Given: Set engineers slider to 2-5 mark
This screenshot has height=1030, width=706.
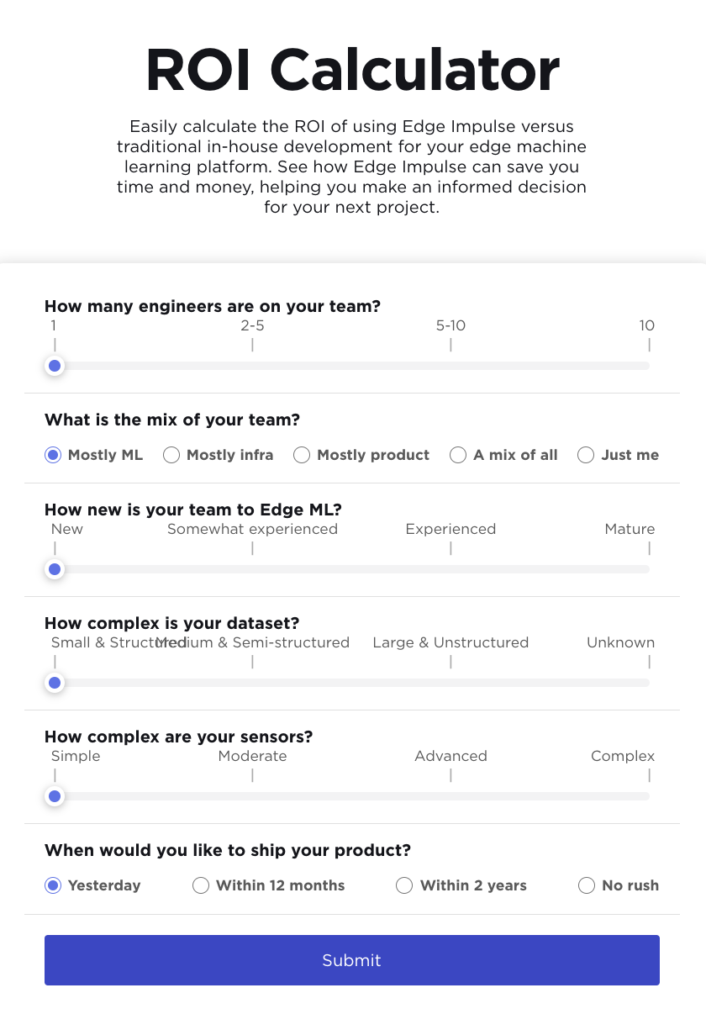Looking at the screenshot, I should (252, 366).
